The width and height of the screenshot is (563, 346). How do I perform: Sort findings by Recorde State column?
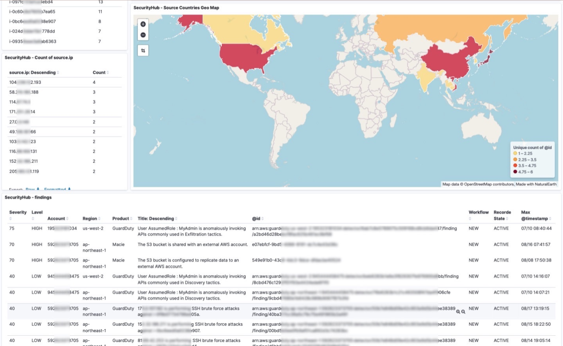pos(502,215)
